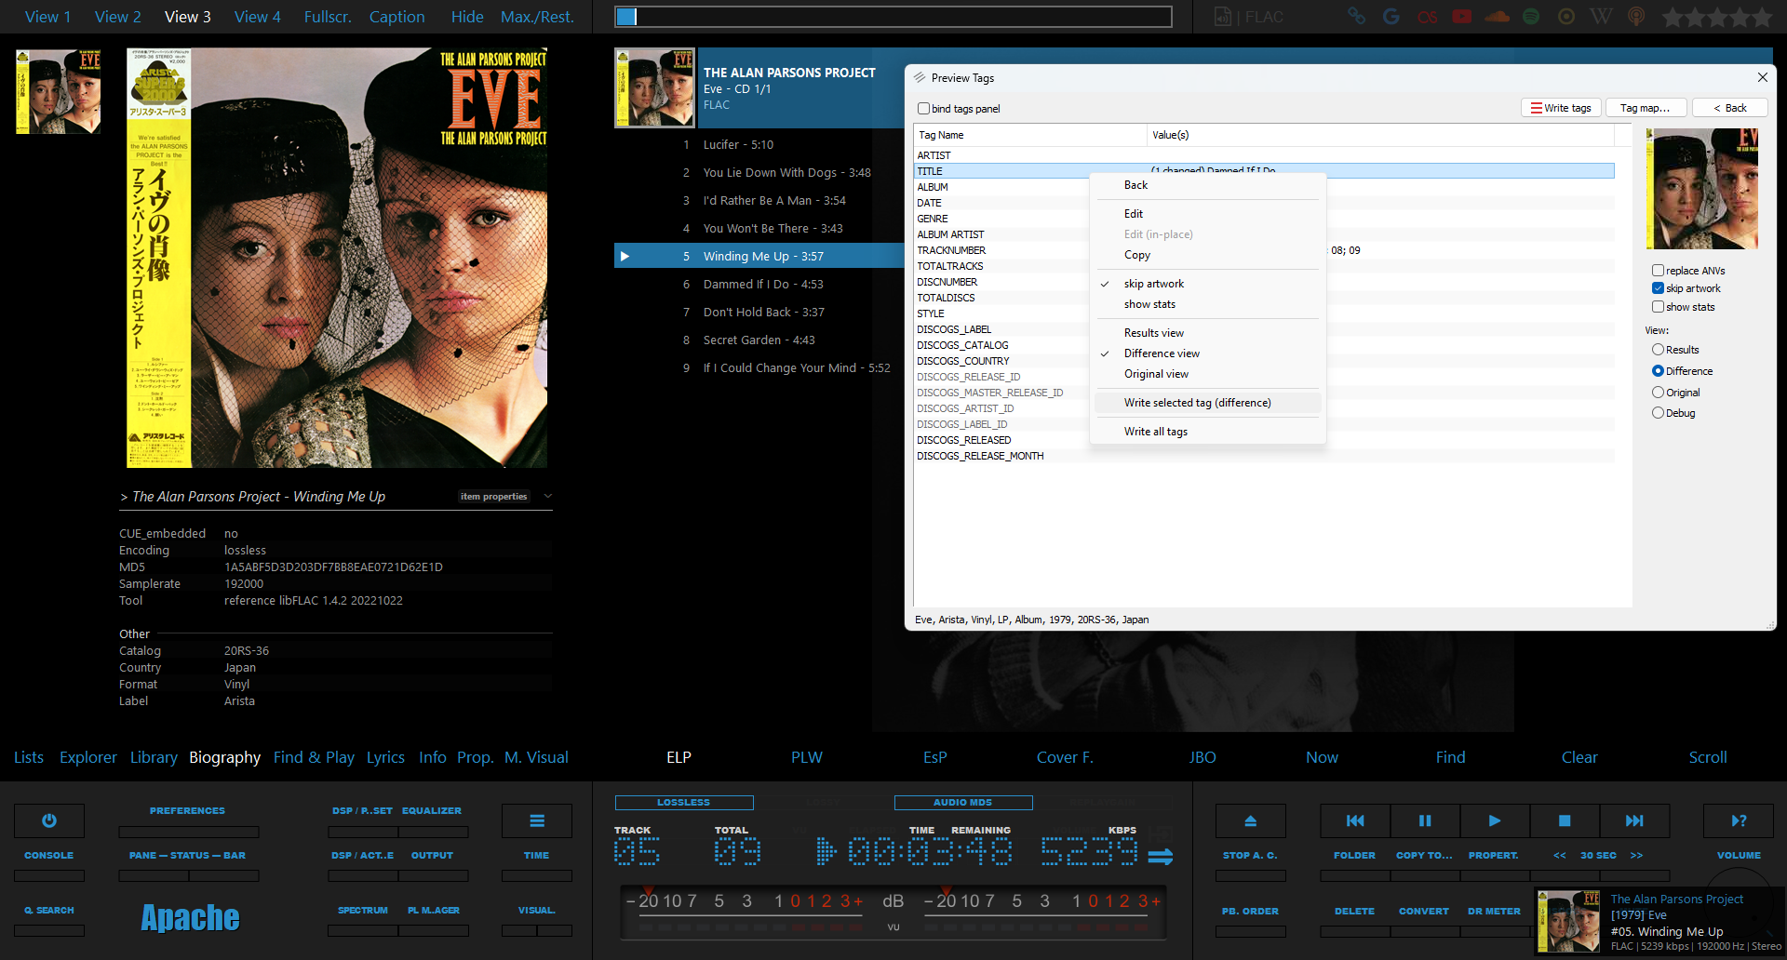Click the eject button above Stop A. C.
1787x960 pixels.
[1251, 820]
